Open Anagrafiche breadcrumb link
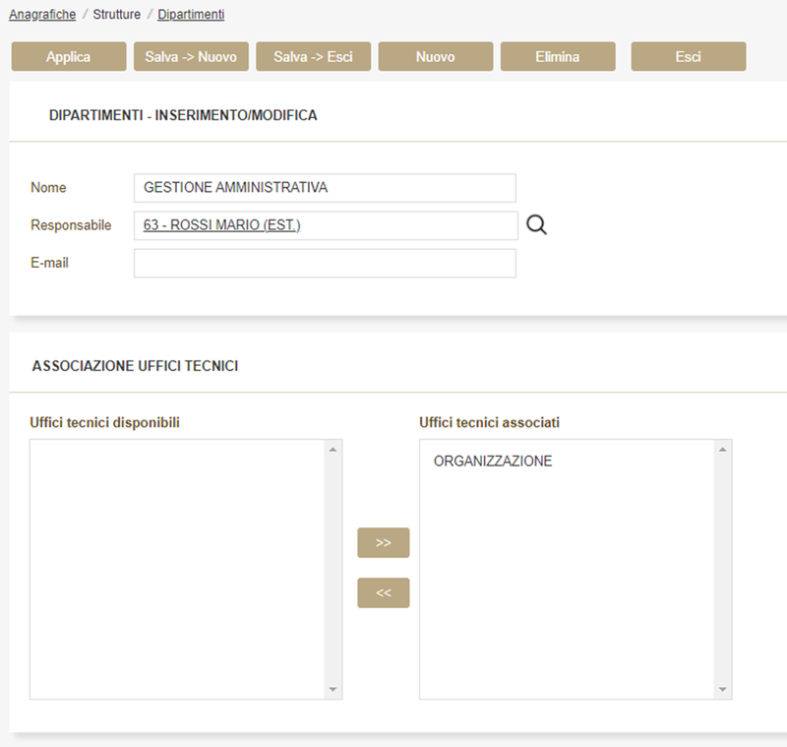This screenshot has height=747, width=787. coord(42,15)
